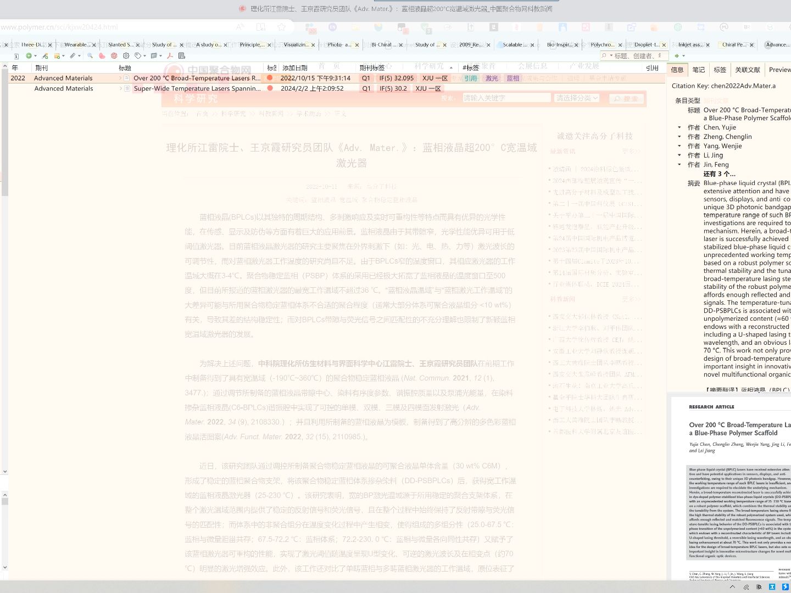
Task: Click document icon of Super-Wide Temperature row
Action: pos(127,88)
